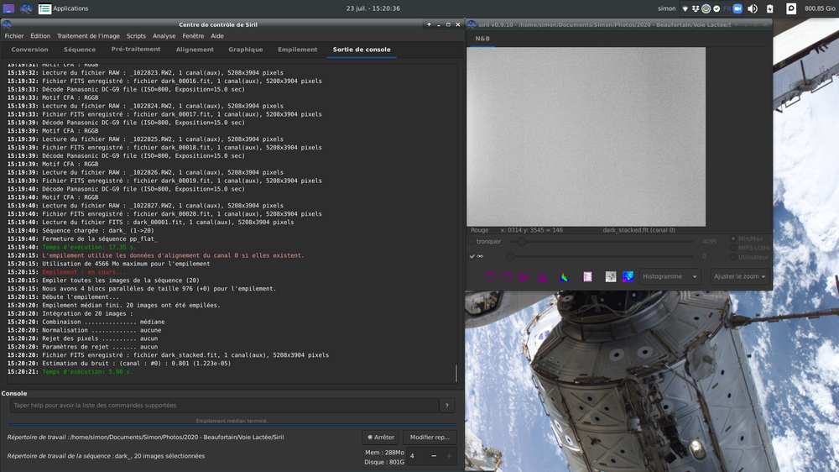Open the histogram tool icon
Screen dimensions: 839x472
pos(565,276)
